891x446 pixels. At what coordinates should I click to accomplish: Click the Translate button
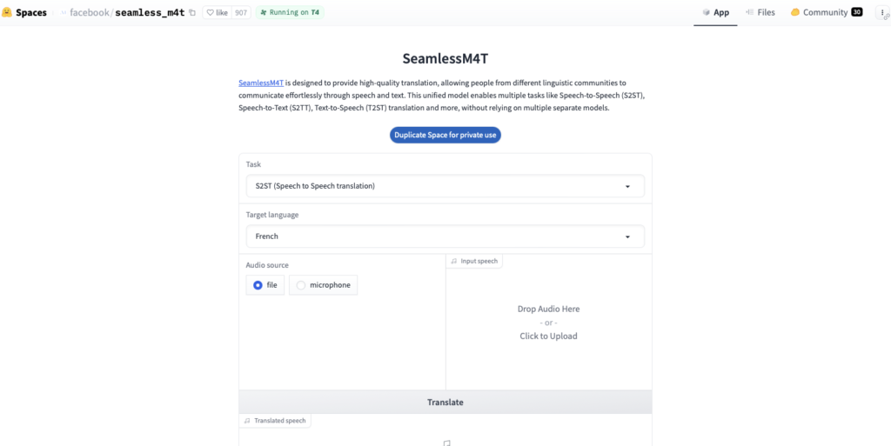click(445, 403)
